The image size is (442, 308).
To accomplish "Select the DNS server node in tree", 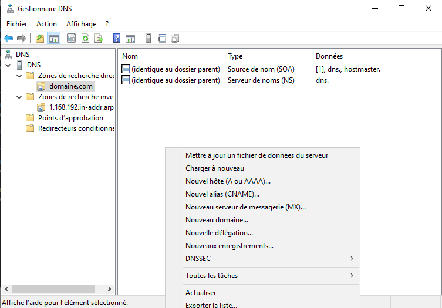I will (x=34, y=65).
